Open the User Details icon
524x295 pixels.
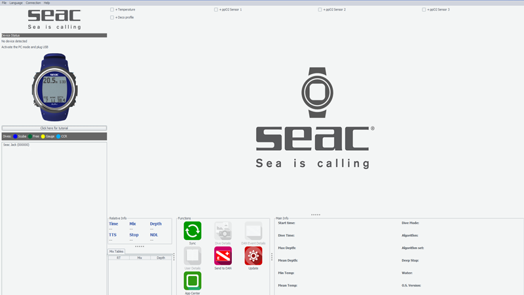[192, 256]
